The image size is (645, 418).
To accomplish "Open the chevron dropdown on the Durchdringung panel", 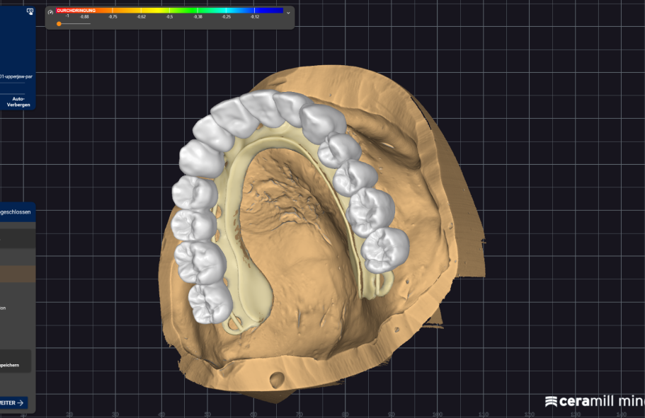I will click(288, 13).
